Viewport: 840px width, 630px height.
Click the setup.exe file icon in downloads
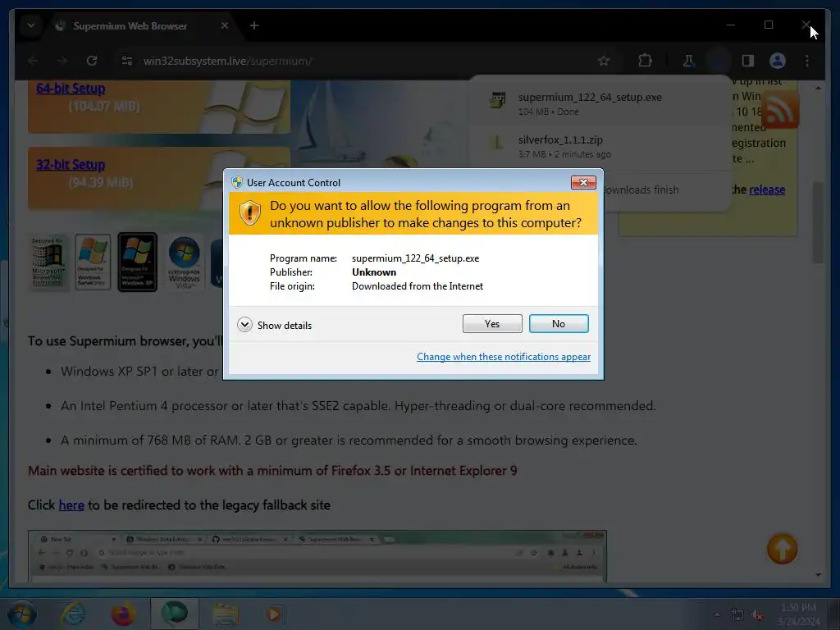click(498, 100)
